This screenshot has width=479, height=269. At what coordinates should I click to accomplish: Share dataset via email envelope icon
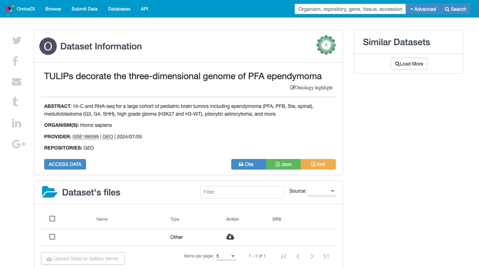pos(16,82)
